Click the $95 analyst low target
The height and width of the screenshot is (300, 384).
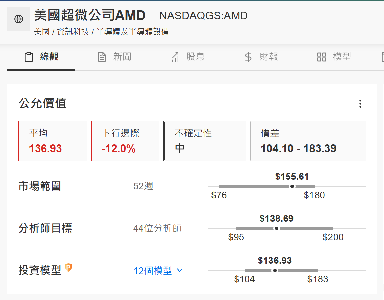(x=236, y=237)
